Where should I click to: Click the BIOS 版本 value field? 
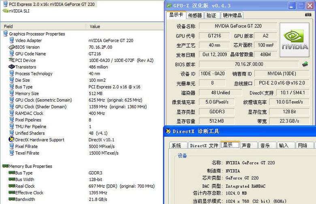click(249, 64)
